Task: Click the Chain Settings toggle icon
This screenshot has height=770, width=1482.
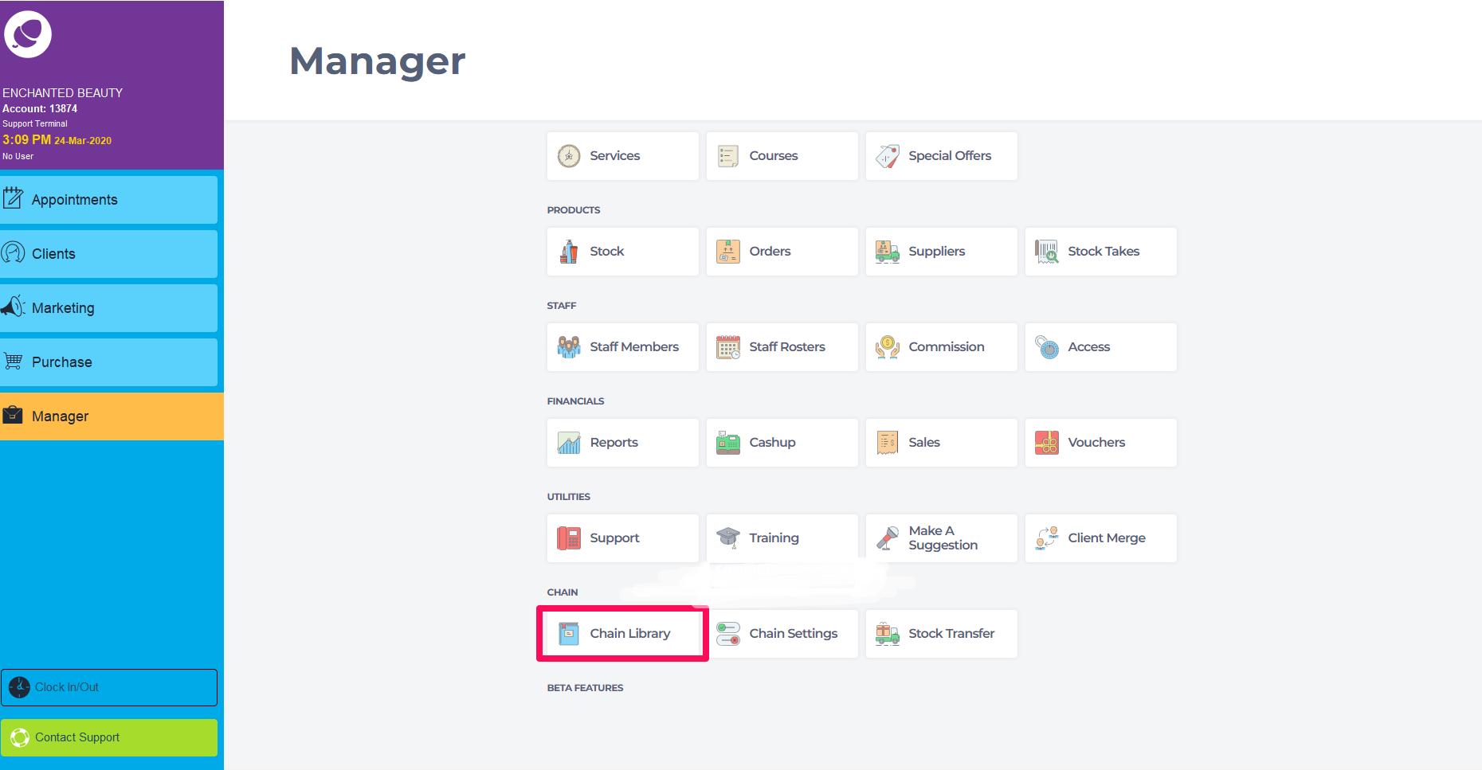Action: coord(728,634)
